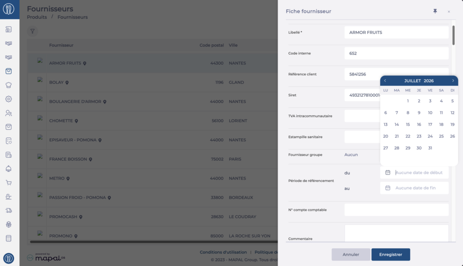Pin the Fiche fournisseur panel
This screenshot has height=266, width=463.
(x=435, y=11)
